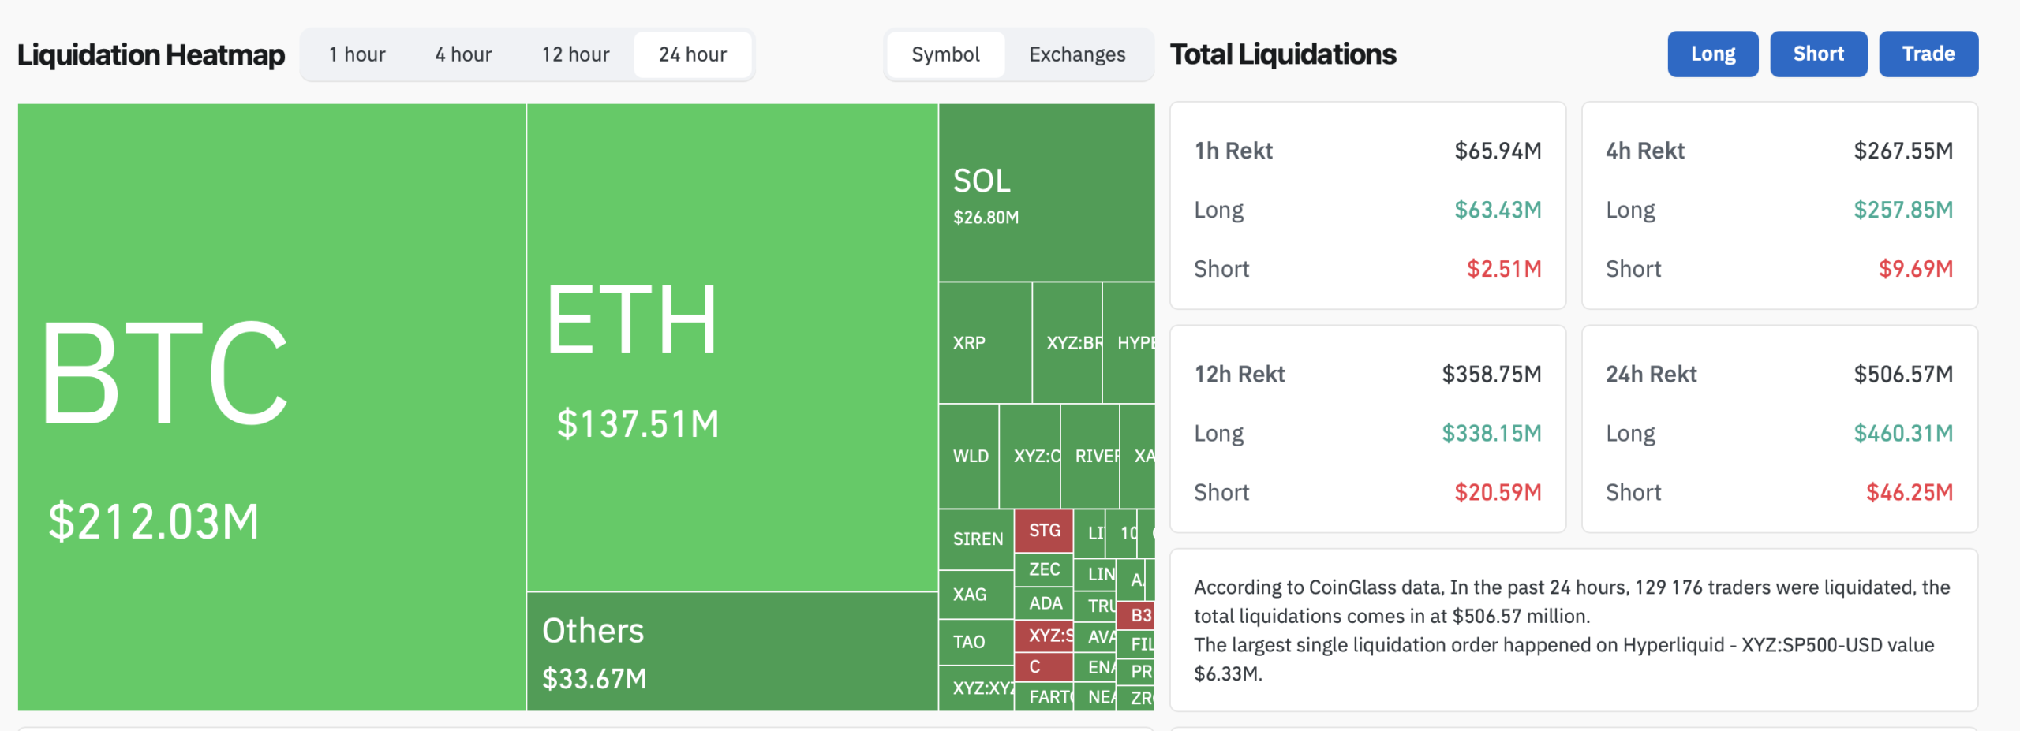Click the Short button
2020x731 pixels.
click(1818, 54)
